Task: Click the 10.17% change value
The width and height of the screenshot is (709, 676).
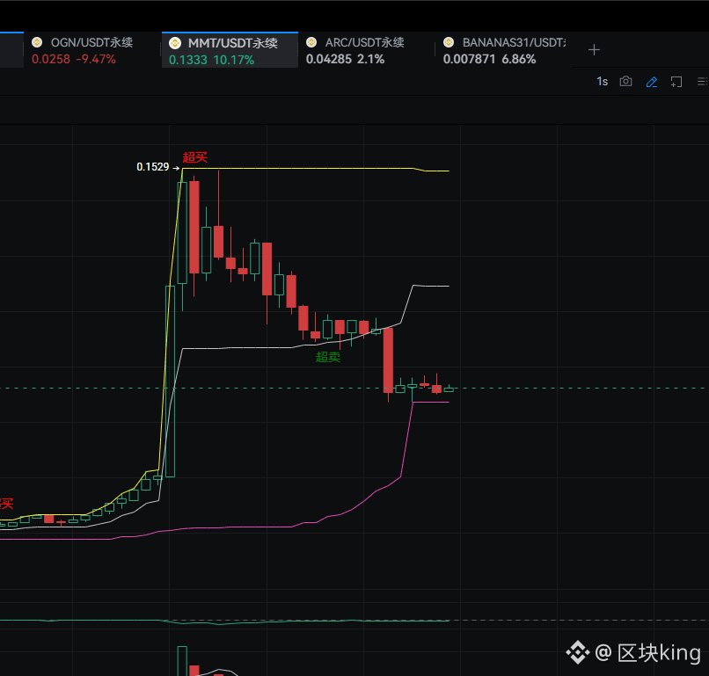Action: [x=234, y=60]
